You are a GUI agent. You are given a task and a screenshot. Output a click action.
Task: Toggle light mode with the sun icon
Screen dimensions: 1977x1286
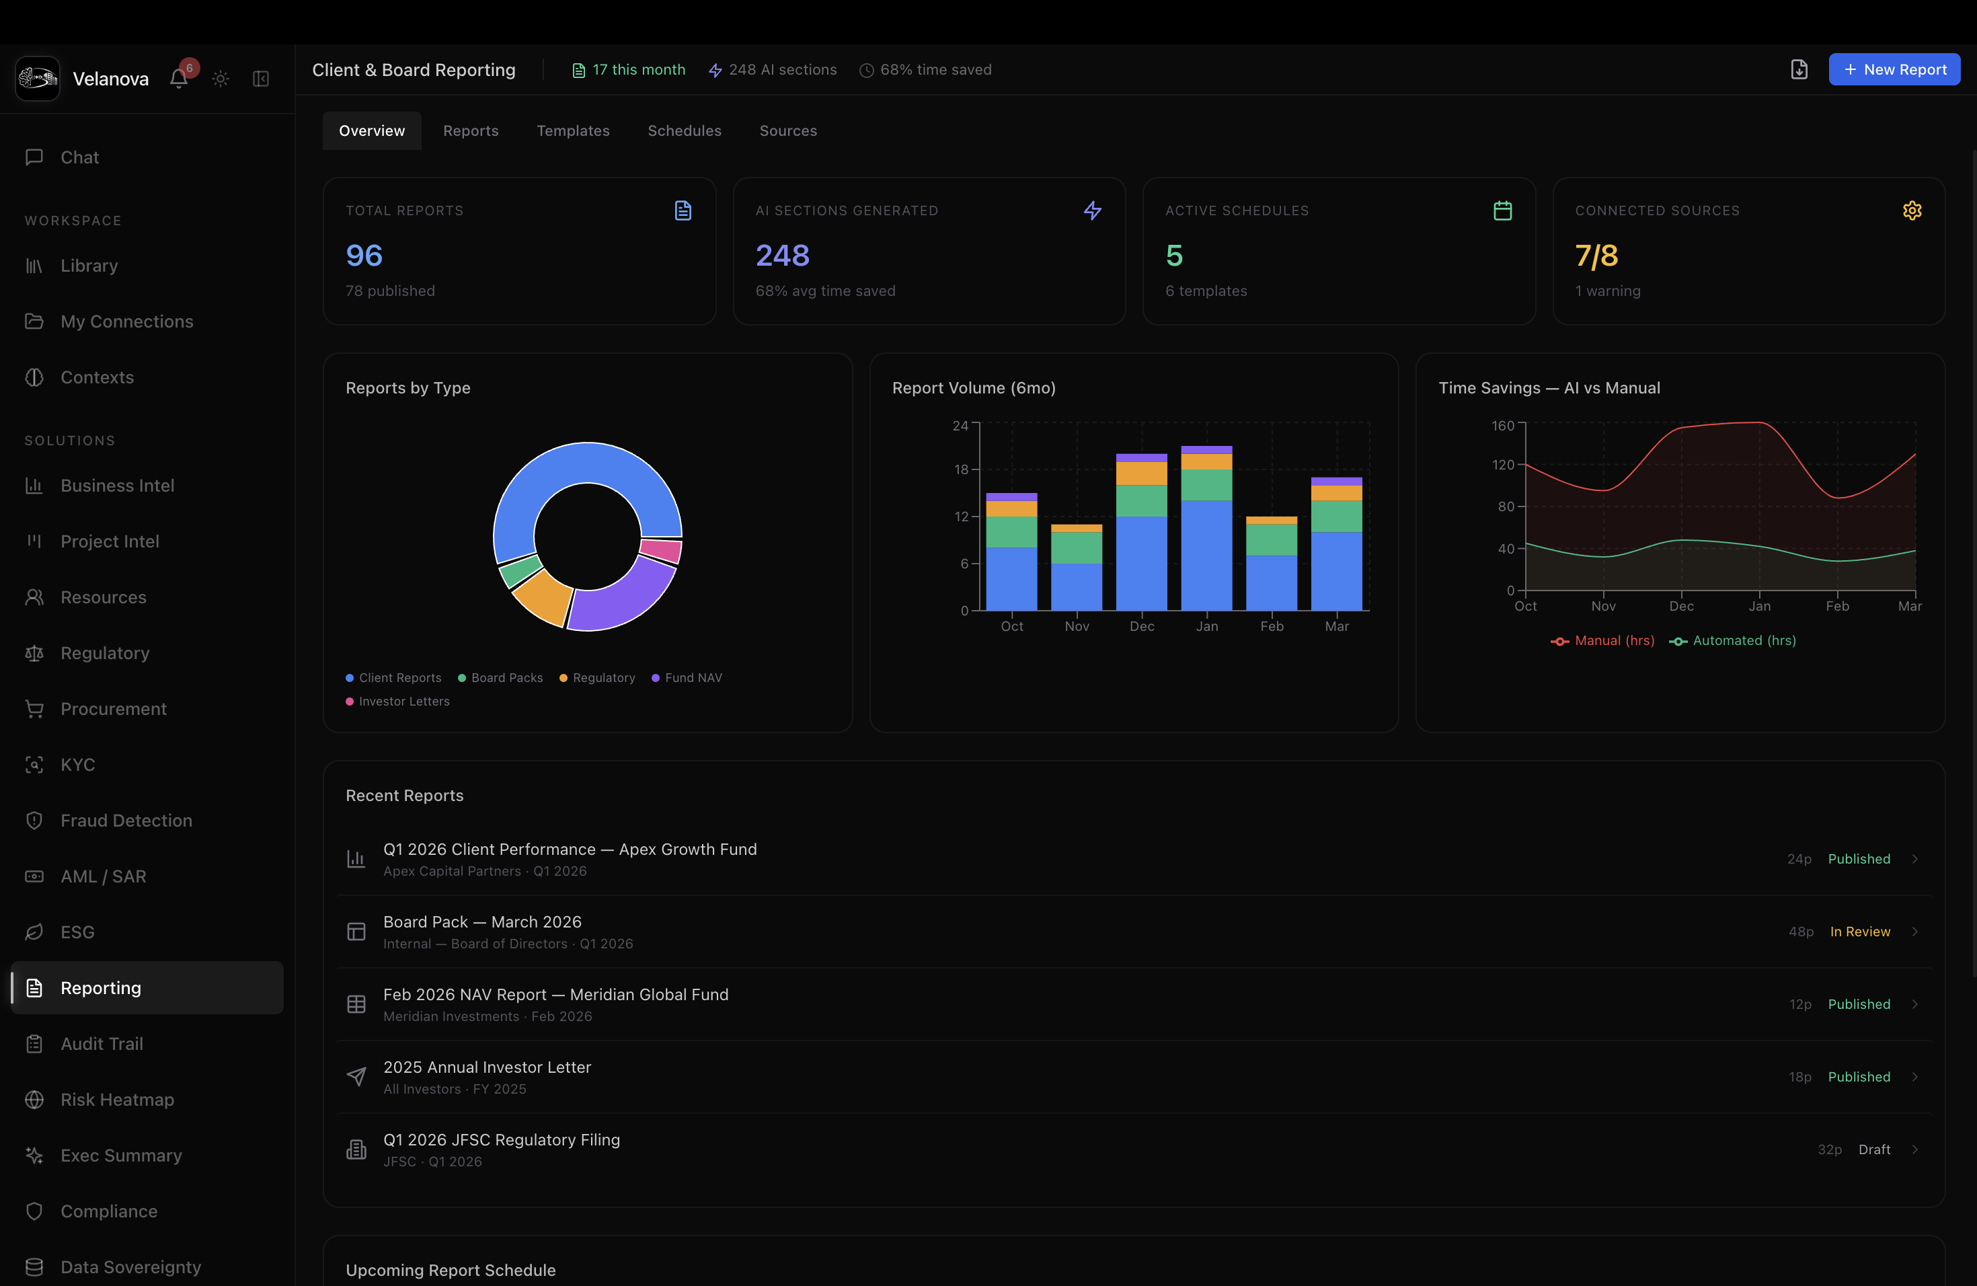click(x=220, y=78)
